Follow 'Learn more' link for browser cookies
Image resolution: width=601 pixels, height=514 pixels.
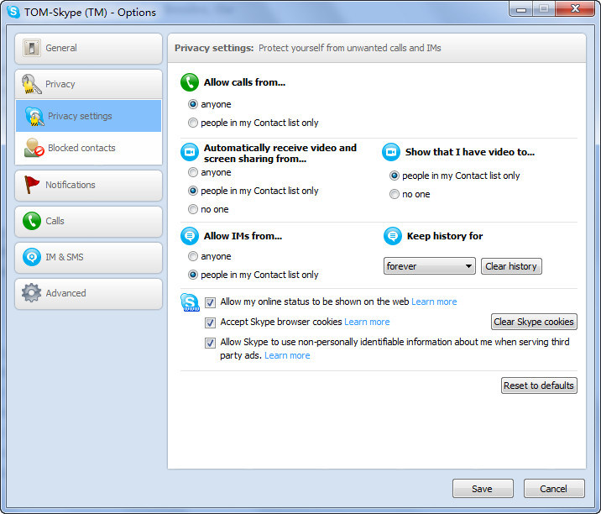tap(367, 322)
